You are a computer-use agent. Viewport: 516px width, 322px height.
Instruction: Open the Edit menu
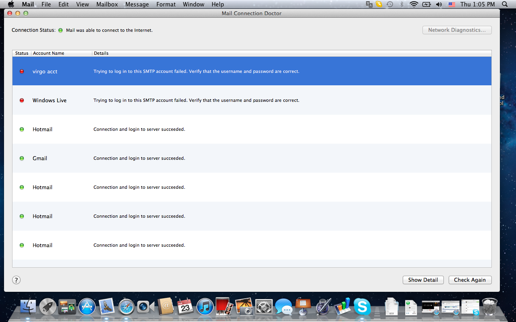(x=63, y=4)
